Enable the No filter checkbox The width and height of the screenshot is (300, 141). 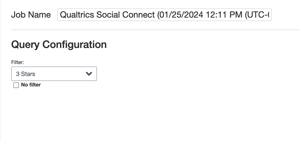pyautogui.click(x=16, y=85)
